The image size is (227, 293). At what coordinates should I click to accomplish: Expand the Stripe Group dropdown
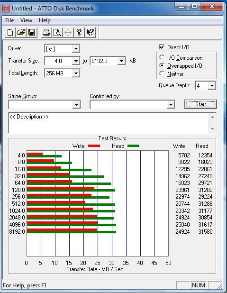tap(76, 105)
